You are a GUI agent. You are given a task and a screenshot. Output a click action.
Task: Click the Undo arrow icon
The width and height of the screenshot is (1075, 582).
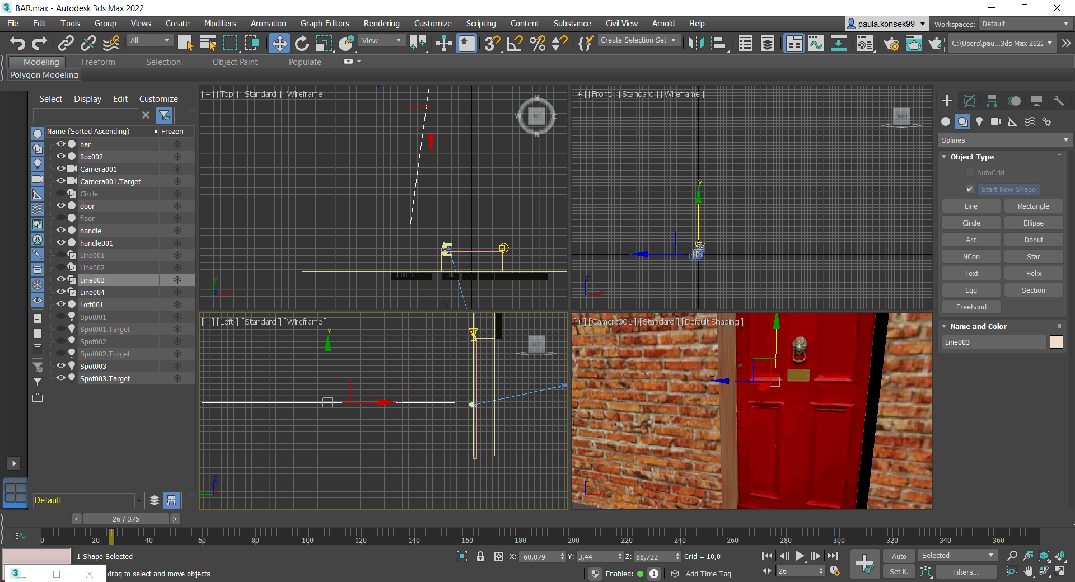18,43
